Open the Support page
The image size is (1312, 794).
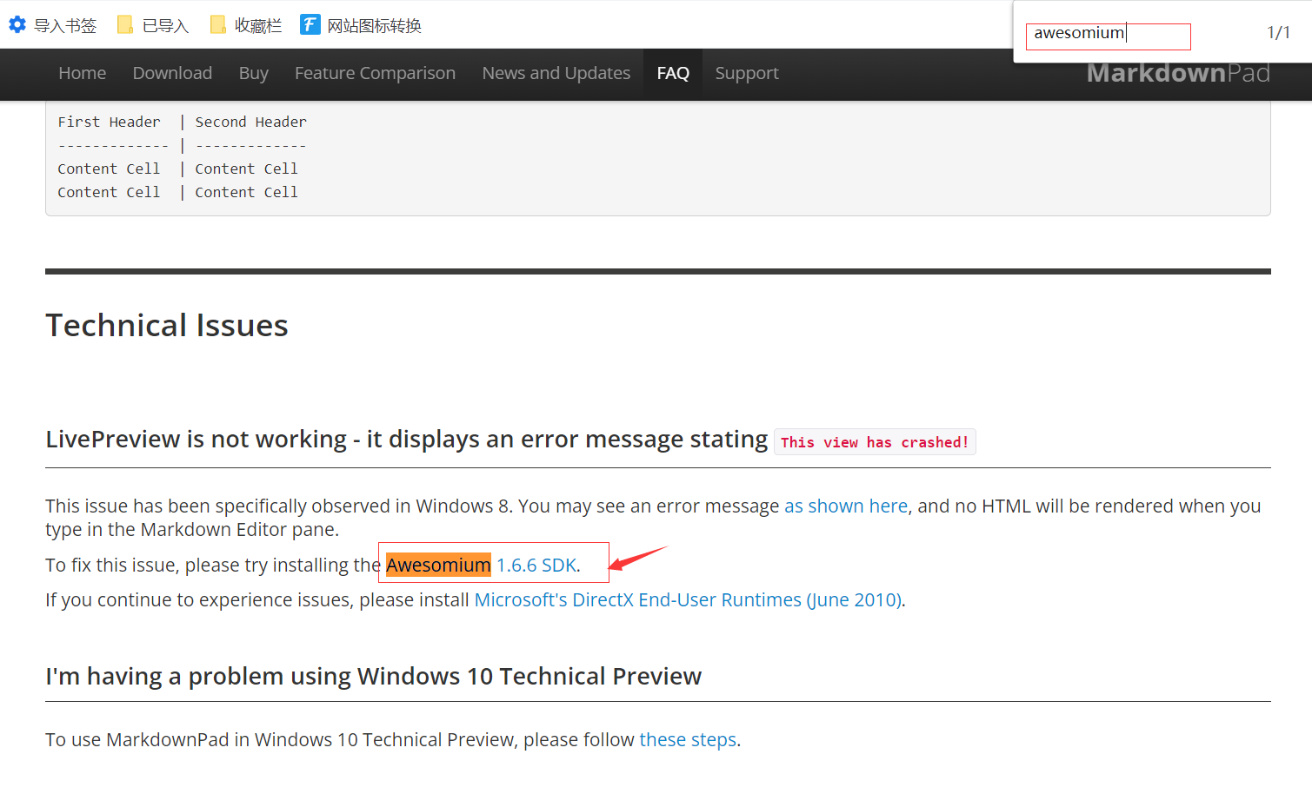[746, 74]
